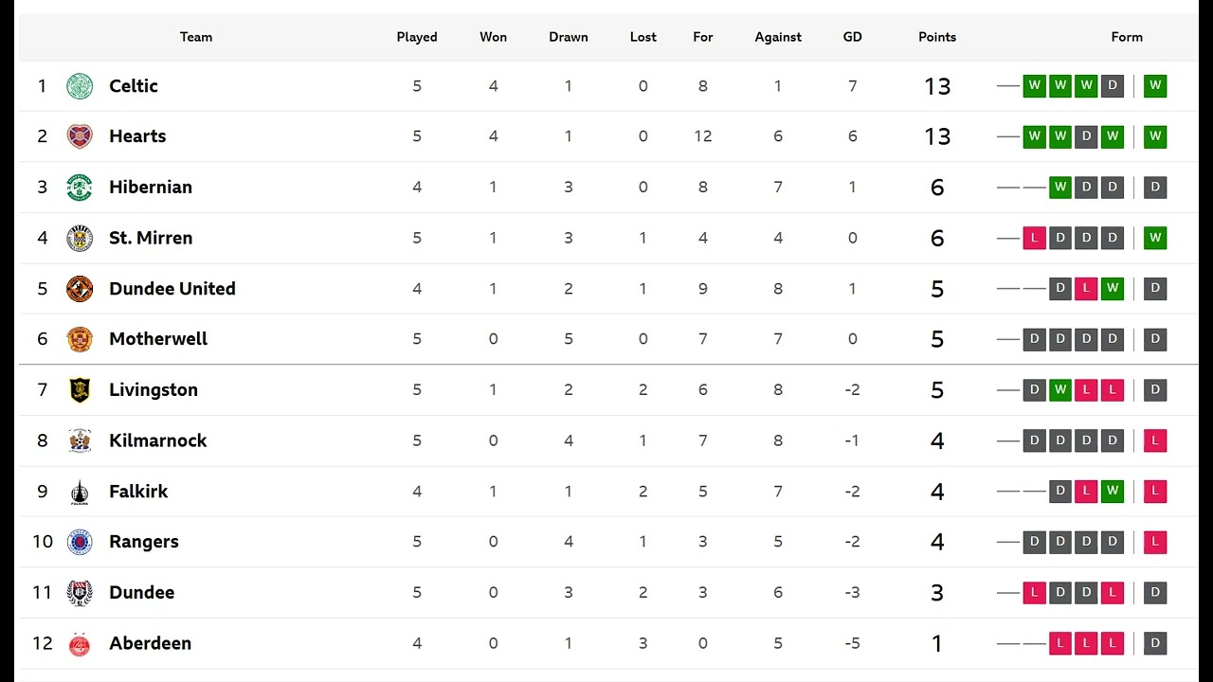Click the Dundee United crest icon
The image size is (1213, 682).
pyautogui.click(x=80, y=289)
